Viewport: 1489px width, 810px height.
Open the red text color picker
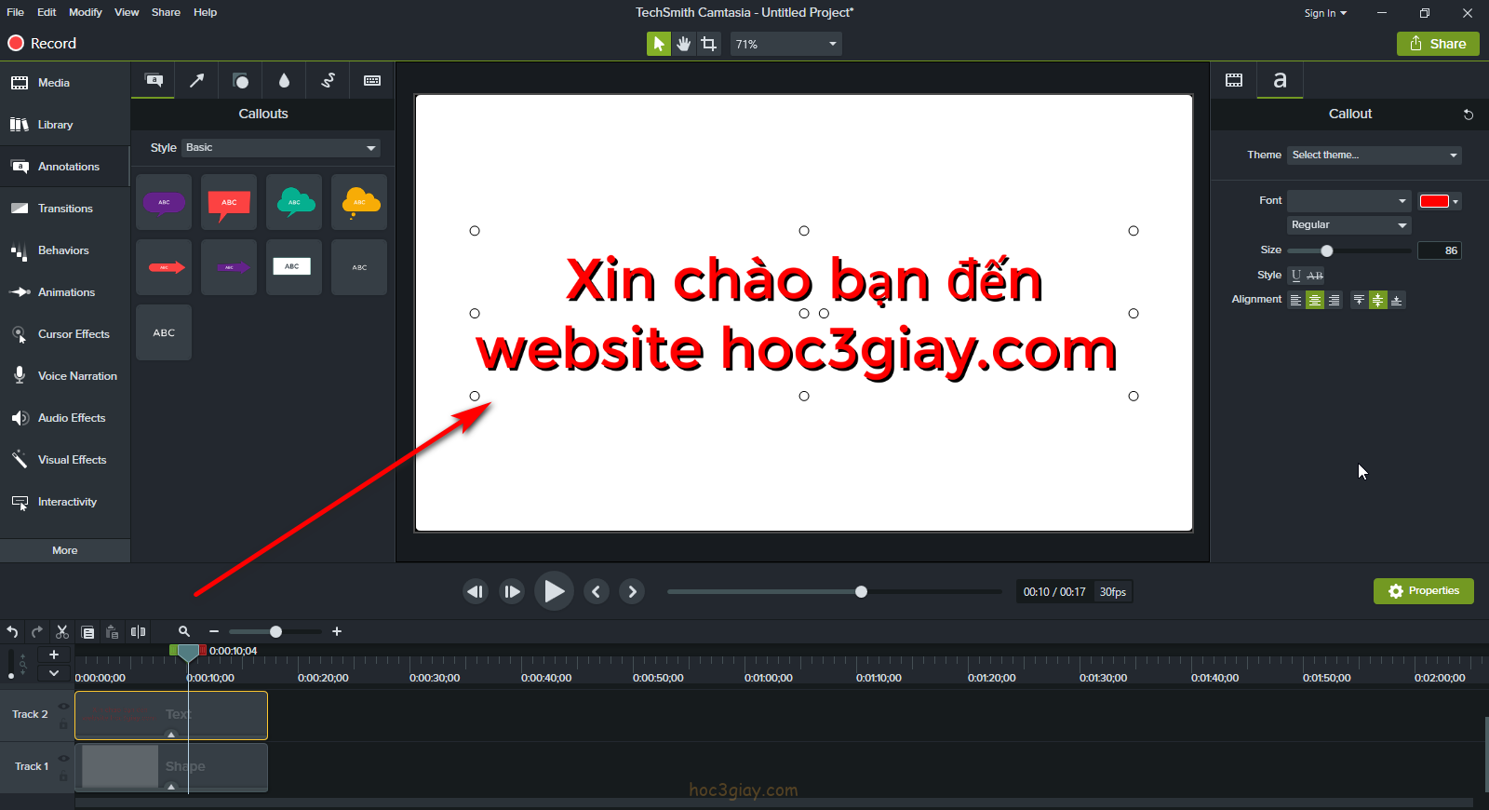click(x=1440, y=201)
